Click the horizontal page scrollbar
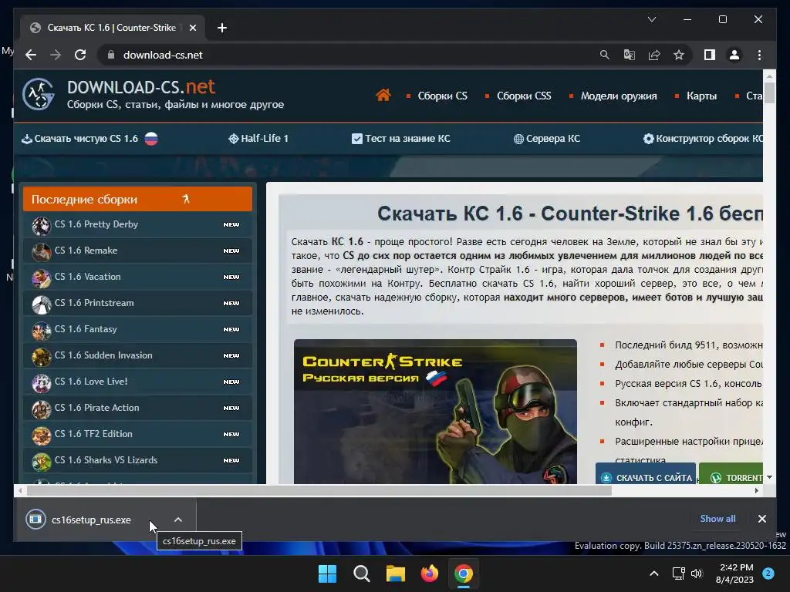 [x=319, y=491]
